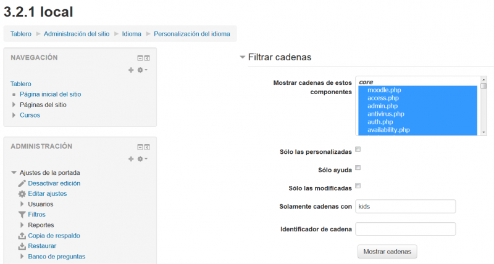494x264 pixels.
Task: Click the move icon in the Administración block
Action: 131,159
